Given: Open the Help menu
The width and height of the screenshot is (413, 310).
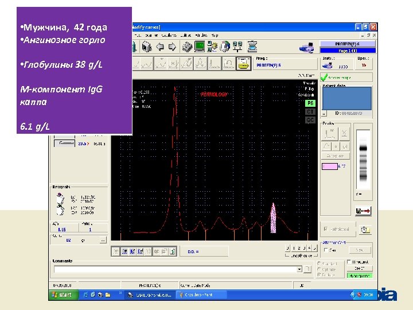Looking at the screenshot, I should pos(215,34).
